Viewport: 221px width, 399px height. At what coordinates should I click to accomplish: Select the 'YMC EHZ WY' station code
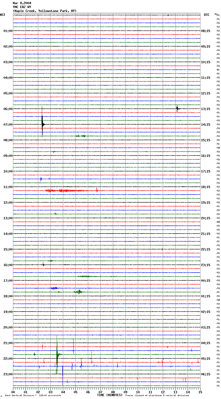pos(22,7)
